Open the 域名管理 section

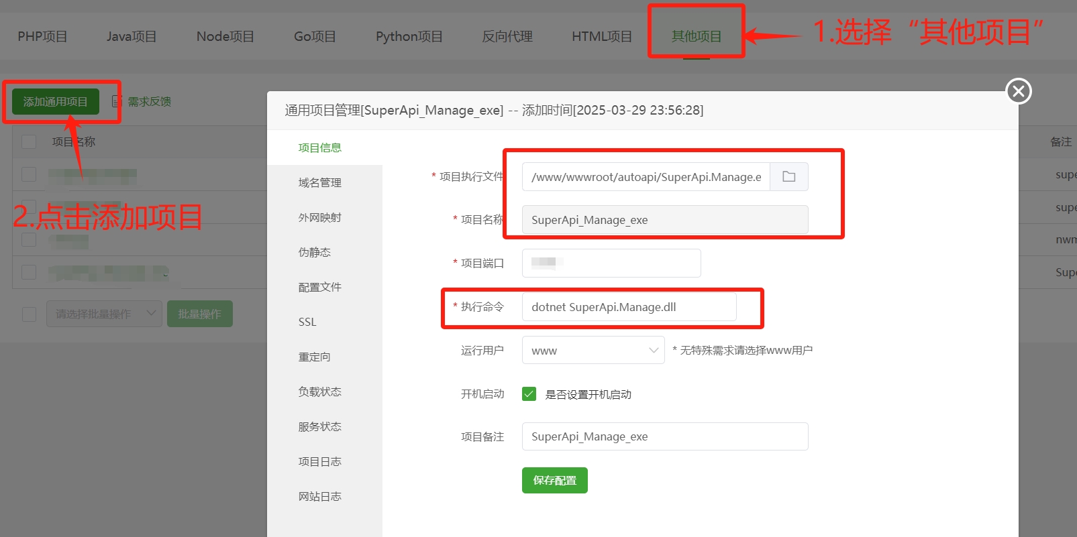click(320, 182)
